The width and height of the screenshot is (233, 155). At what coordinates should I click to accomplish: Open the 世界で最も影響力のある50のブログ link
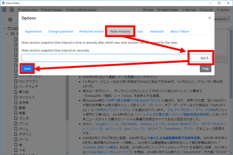(x=133, y=100)
